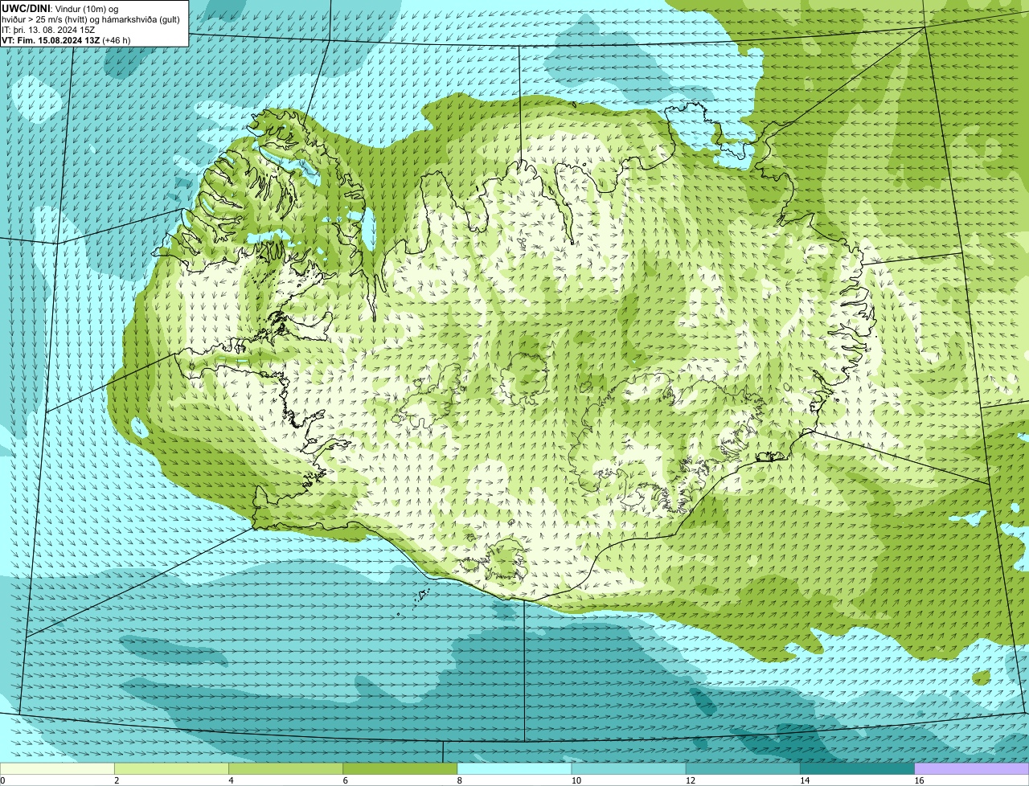This screenshot has height=786, width=1029.
Task: Click the legend scale label "4"
Action: point(231,780)
